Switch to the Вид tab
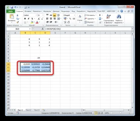This screenshot has height=121, width=140. tap(73, 11)
